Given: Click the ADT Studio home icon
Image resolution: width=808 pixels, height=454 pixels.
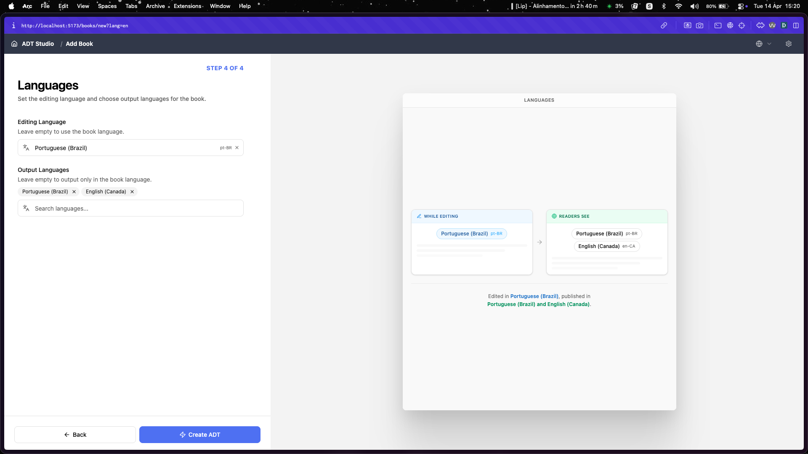Looking at the screenshot, I should [14, 44].
